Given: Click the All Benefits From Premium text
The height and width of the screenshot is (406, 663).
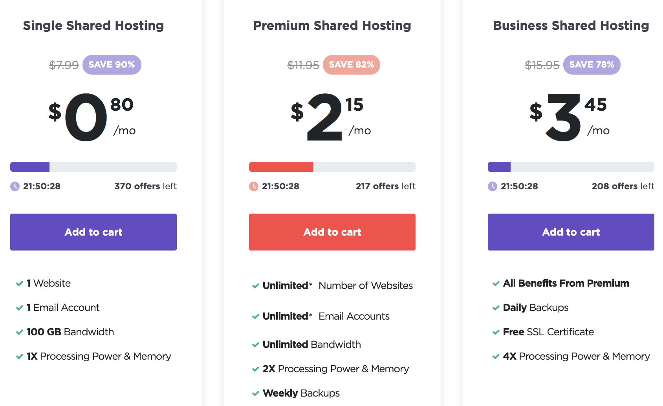Looking at the screenshot, I should pos(566,283).
